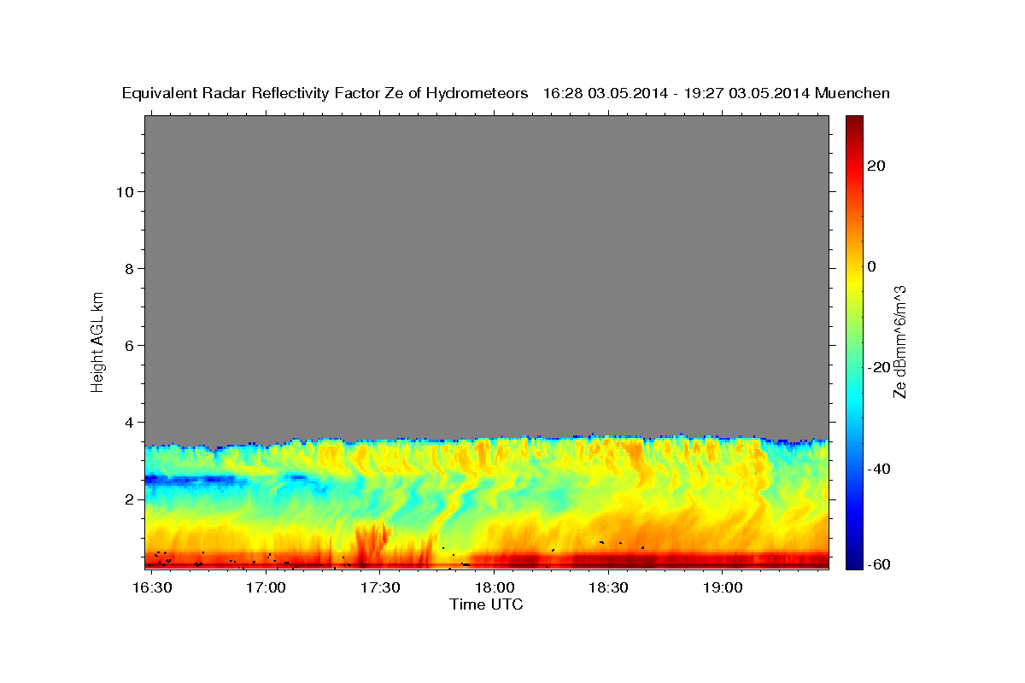Click the '18:00' time tick label

tap(494, 588)
